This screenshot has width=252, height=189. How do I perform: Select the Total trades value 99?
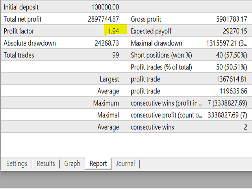tap(115, 55)
